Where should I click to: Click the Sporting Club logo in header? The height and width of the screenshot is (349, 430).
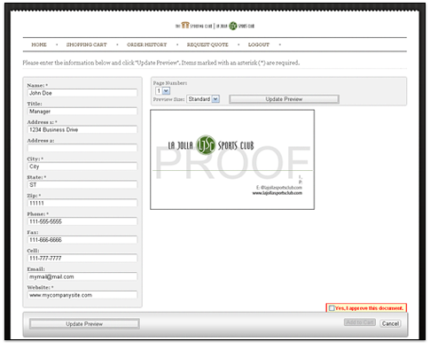point(194,26)
